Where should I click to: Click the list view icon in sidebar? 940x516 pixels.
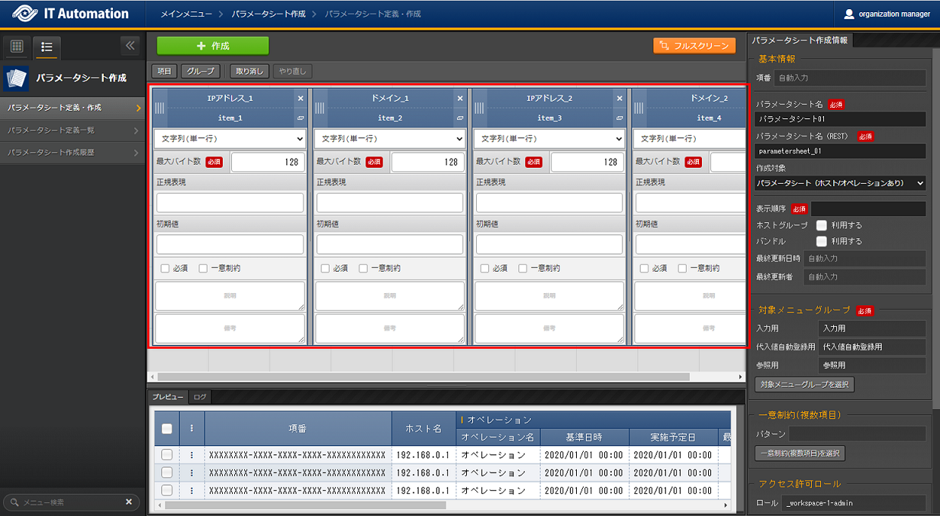(47, 47)
